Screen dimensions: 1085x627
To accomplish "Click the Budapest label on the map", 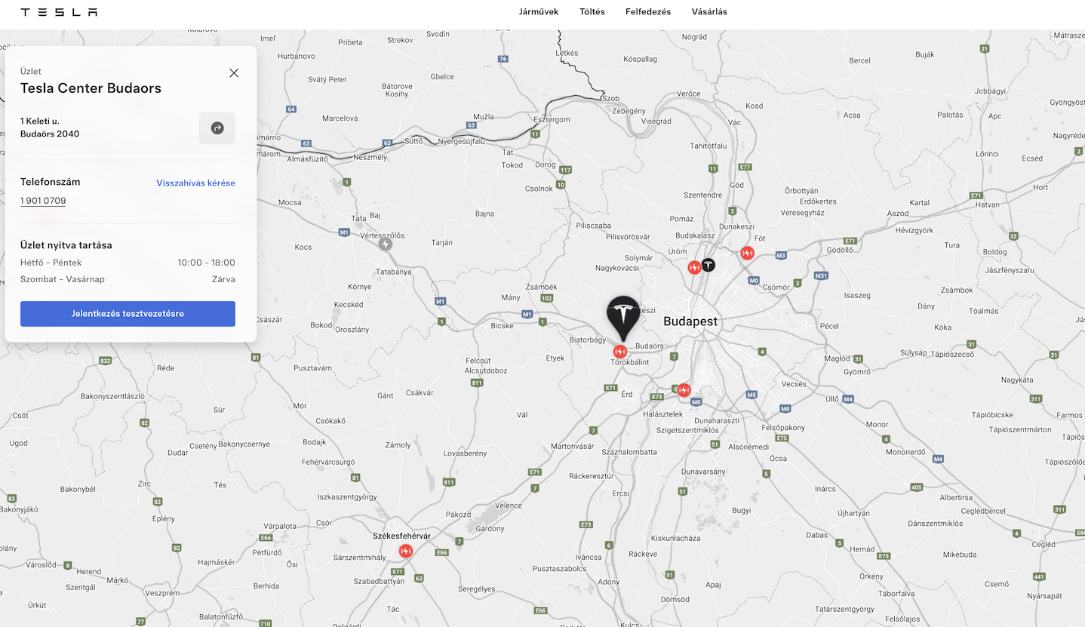I will 690,321.
